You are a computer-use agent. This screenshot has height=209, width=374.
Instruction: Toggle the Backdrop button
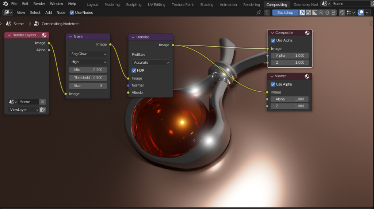click(x=285, y=12)
